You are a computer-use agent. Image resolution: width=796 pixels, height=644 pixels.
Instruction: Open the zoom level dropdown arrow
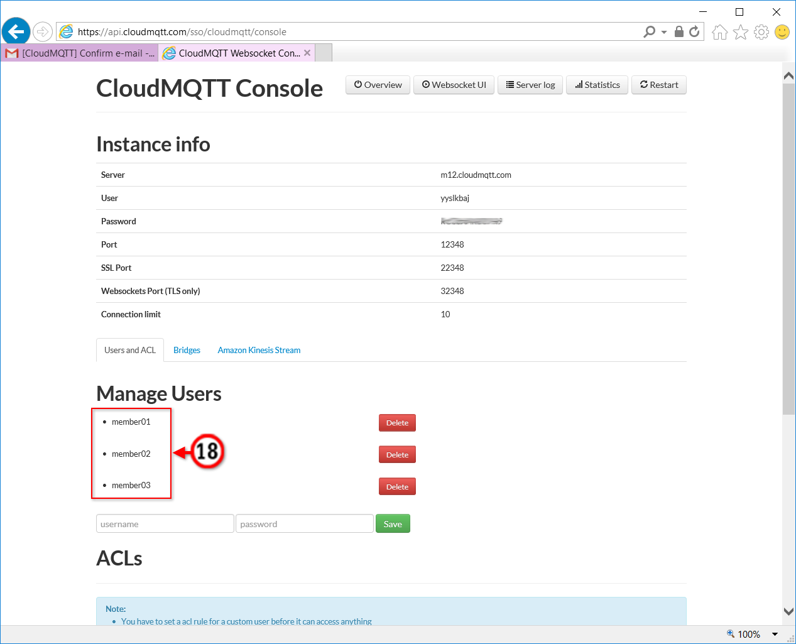tap(775, 635)
